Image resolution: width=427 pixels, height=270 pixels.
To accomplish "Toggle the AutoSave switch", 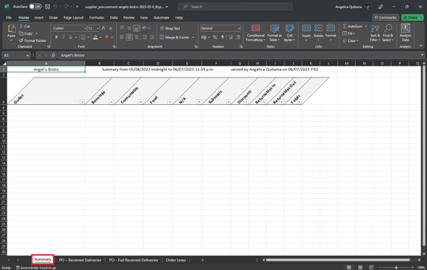I will pos(36,7).
